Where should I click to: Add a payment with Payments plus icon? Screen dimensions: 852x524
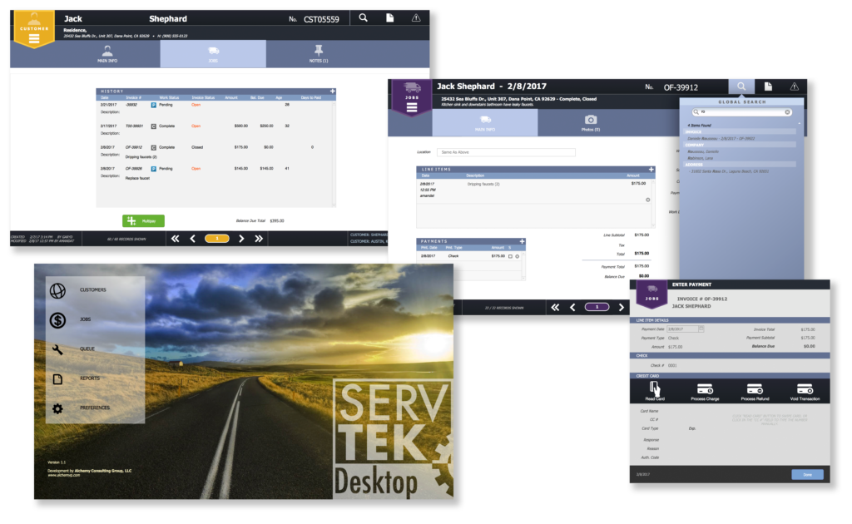(x=522, y=241)
